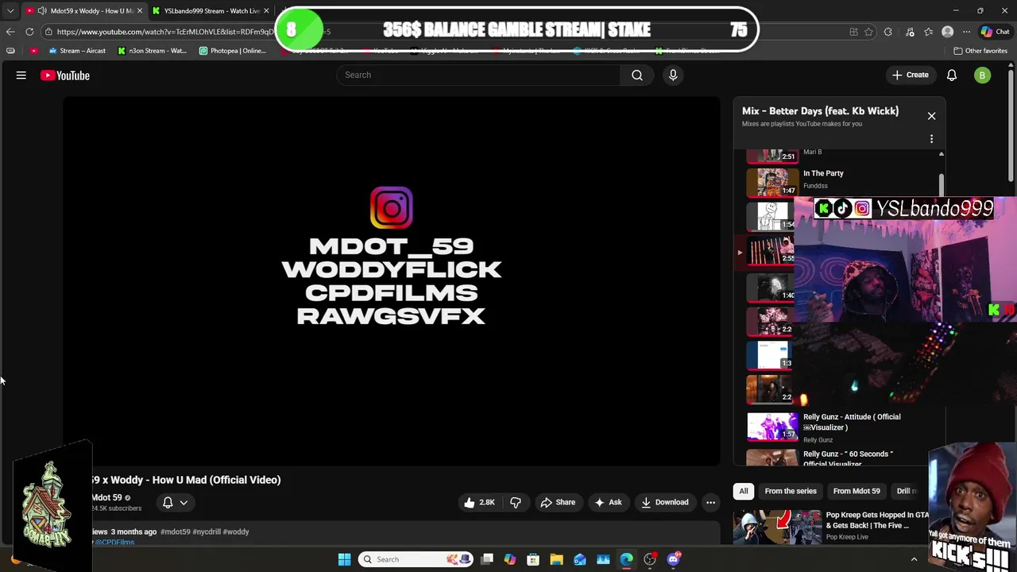Open the Mix playlist three-dot options
This screenshot has height=572, width=1017.
pyautogui.click(x=931, y=139)
